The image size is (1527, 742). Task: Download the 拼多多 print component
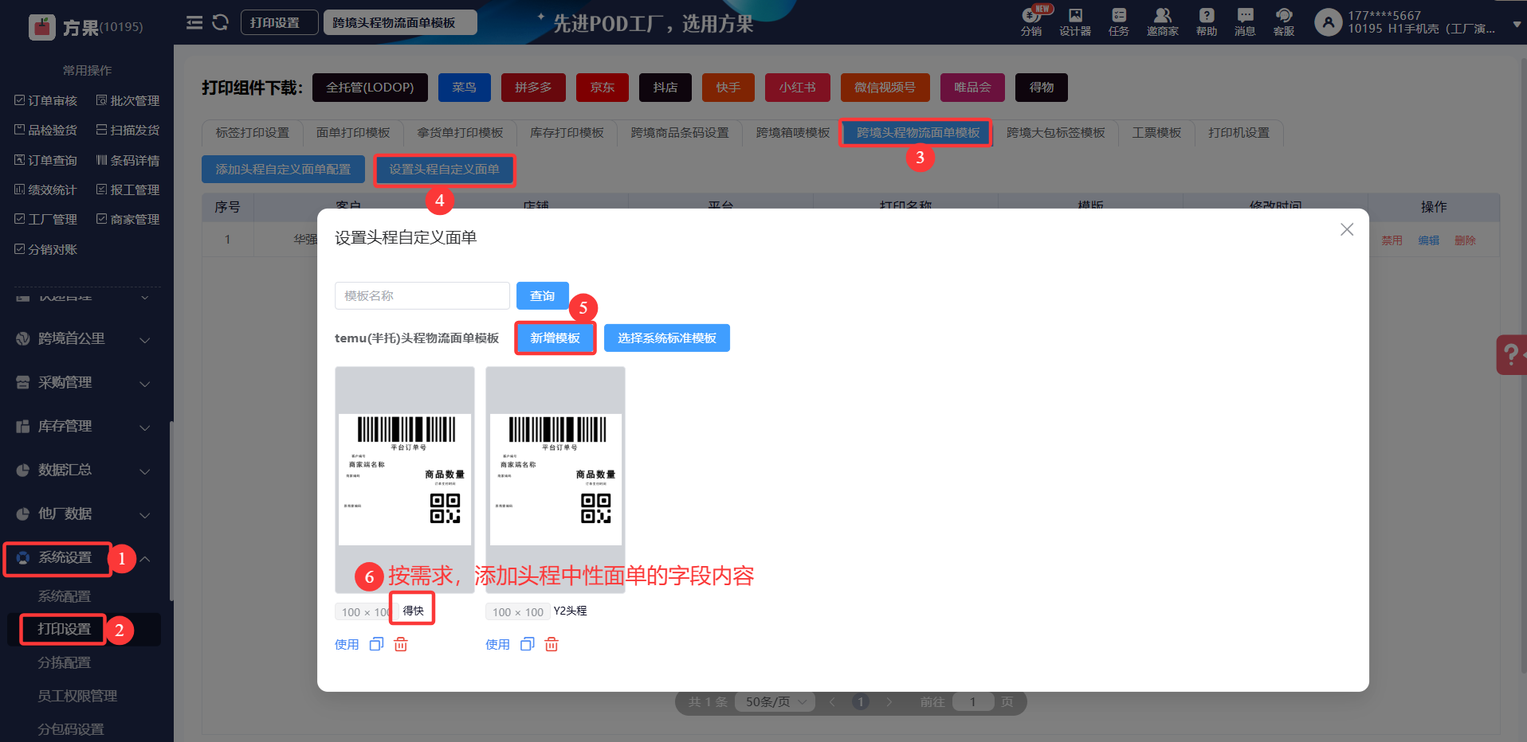[x=533, y=88]
